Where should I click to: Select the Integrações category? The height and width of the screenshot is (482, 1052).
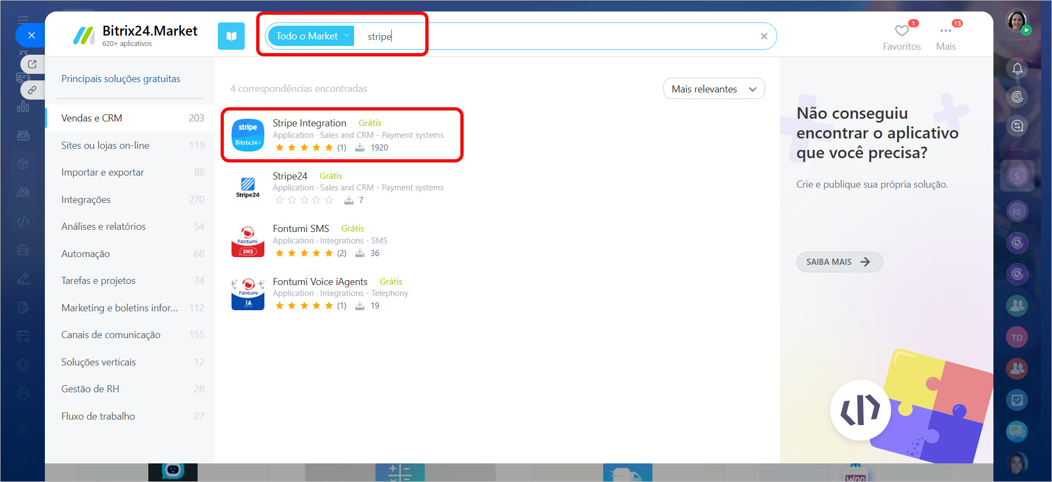click(x=86, y=200)
